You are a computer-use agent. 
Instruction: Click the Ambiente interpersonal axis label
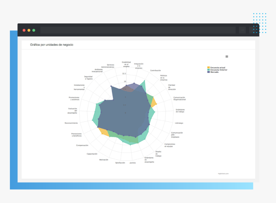[x=97, y=71]
